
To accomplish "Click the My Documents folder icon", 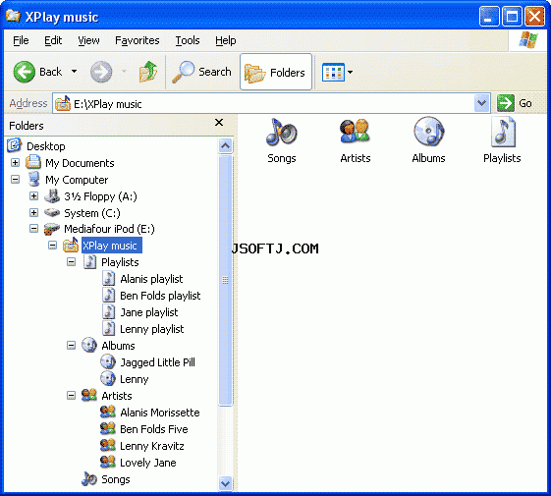I will pyautogui.click(x=33, y=162).
